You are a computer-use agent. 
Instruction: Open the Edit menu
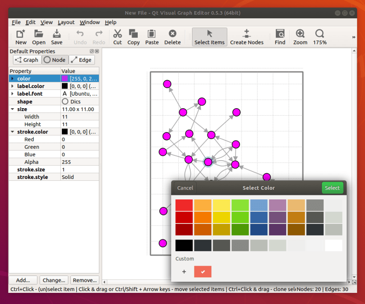pos(30,22)
